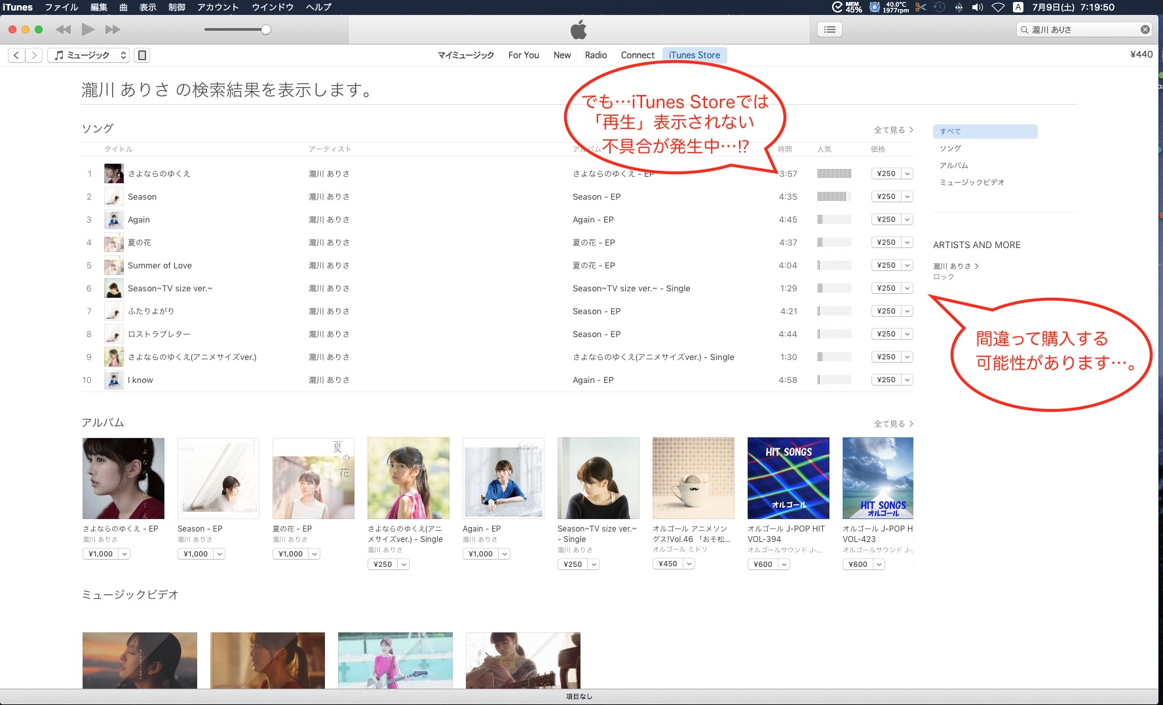
Task: Open 夏の花 - EP album cover
Action: point(313,478)
